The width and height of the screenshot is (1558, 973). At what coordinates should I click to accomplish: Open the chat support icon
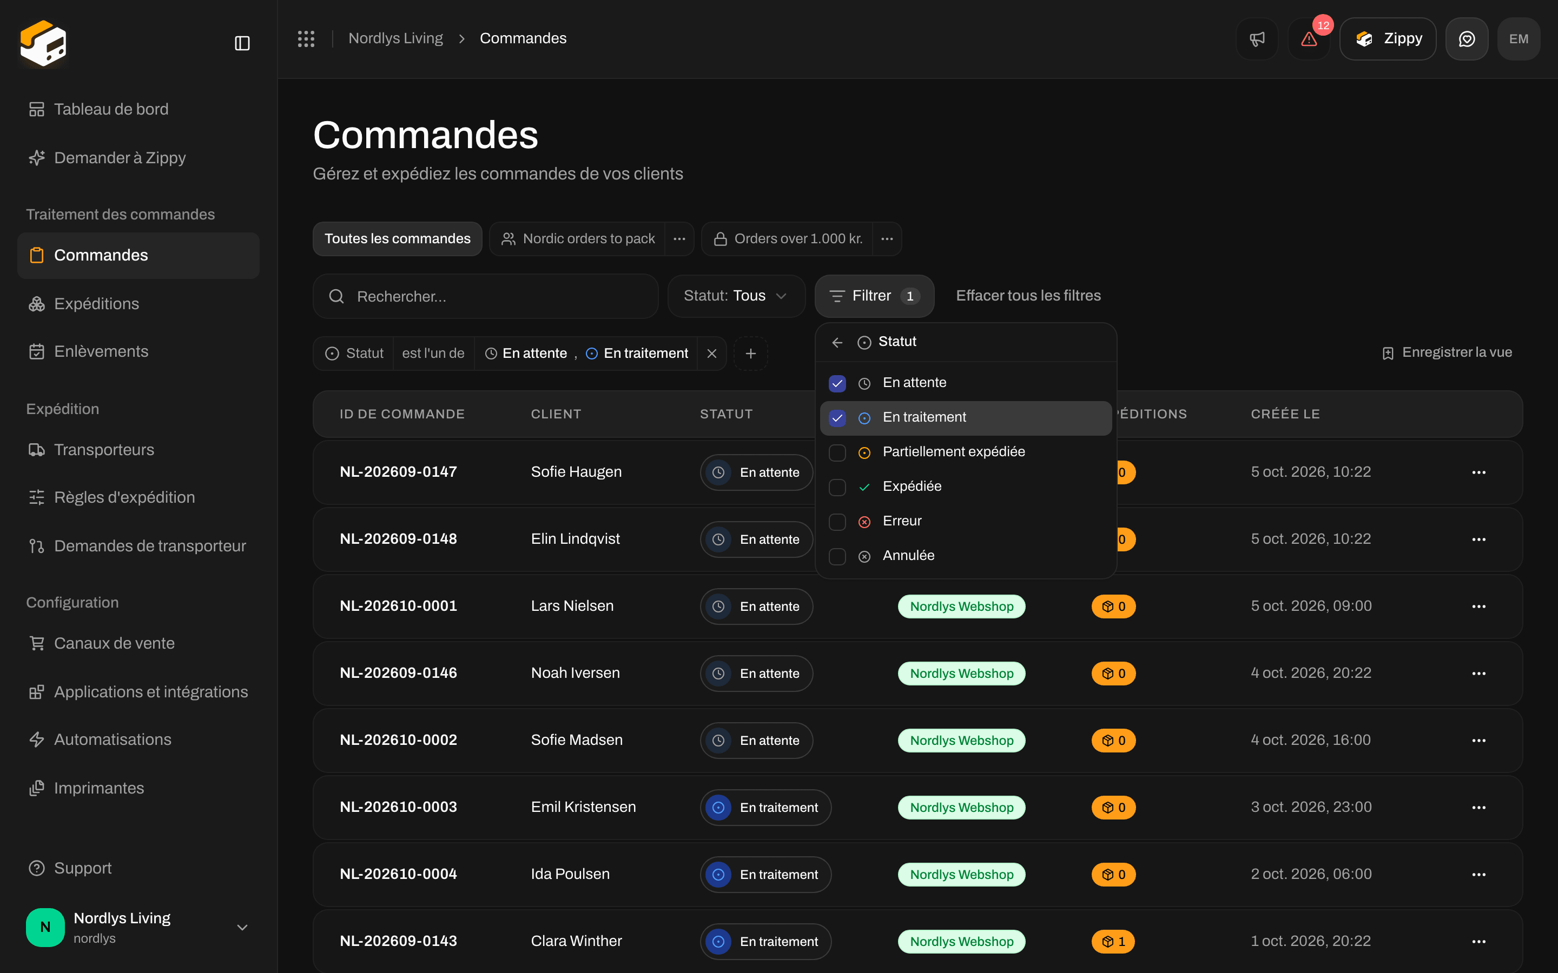(1467, 38)
